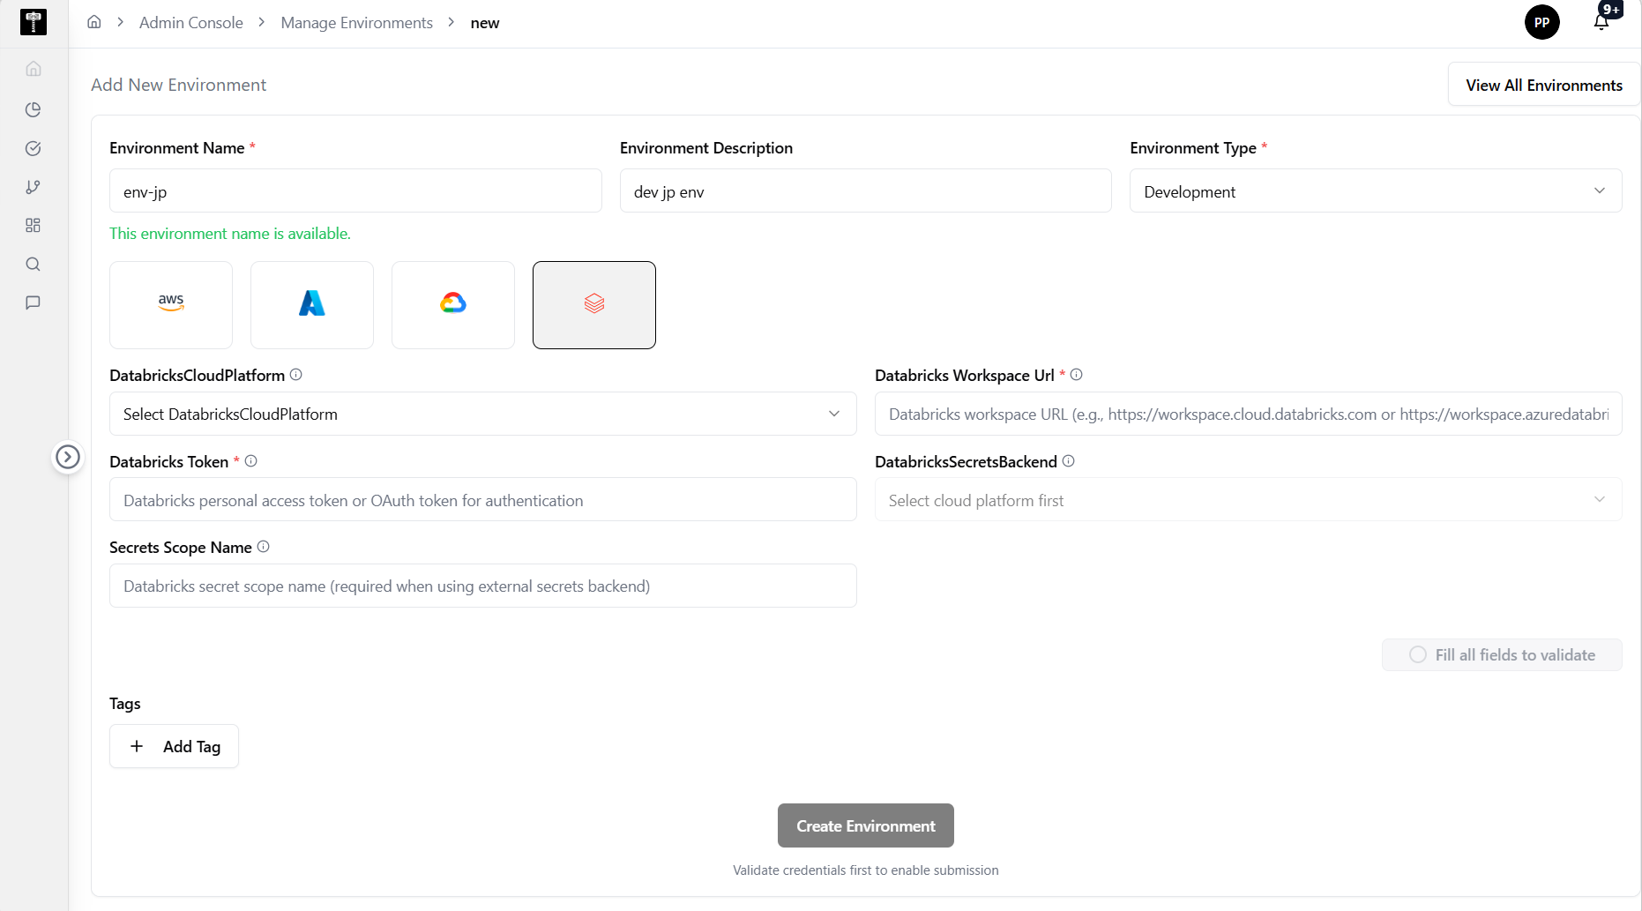Edit the Environment Description field

pos(866,191)
